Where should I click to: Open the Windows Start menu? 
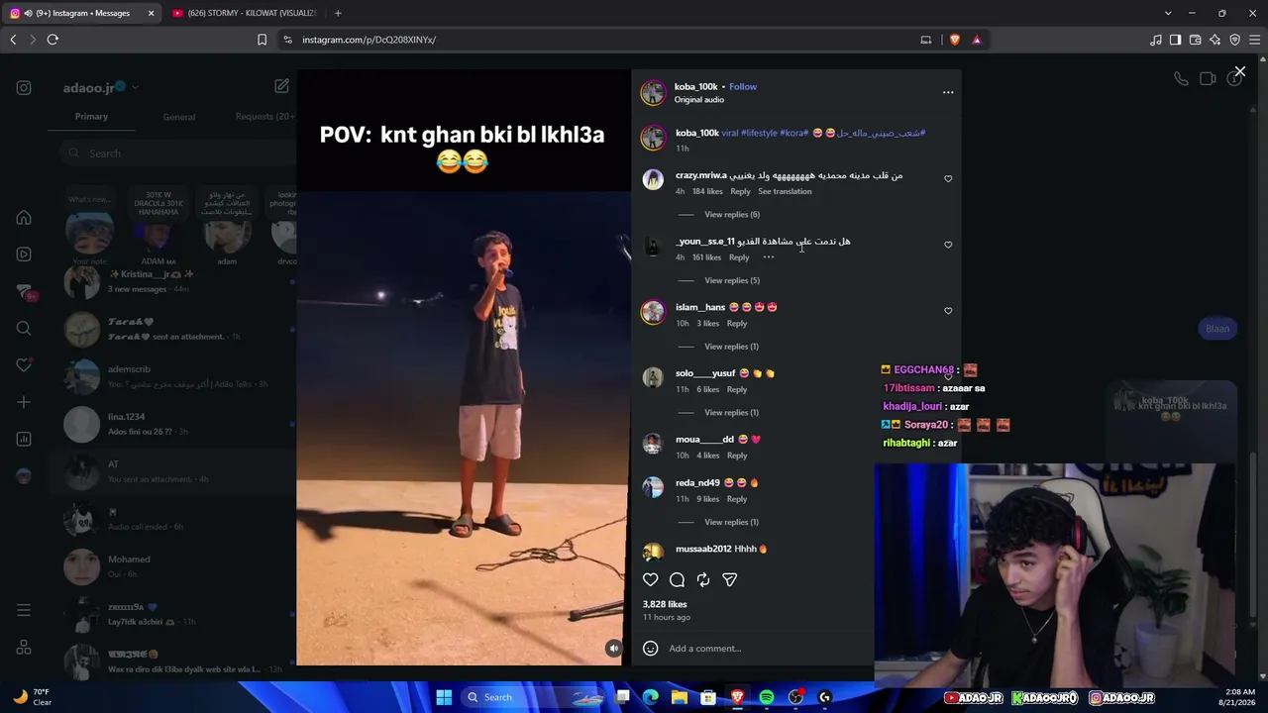444,697
